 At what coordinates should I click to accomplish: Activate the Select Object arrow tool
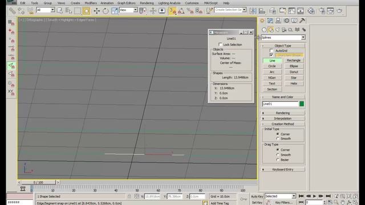point(60,11)
